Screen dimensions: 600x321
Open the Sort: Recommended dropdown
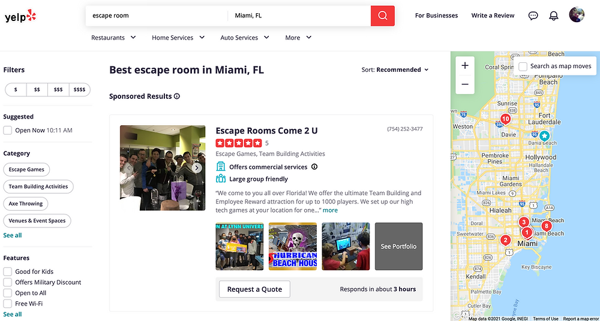395,69
